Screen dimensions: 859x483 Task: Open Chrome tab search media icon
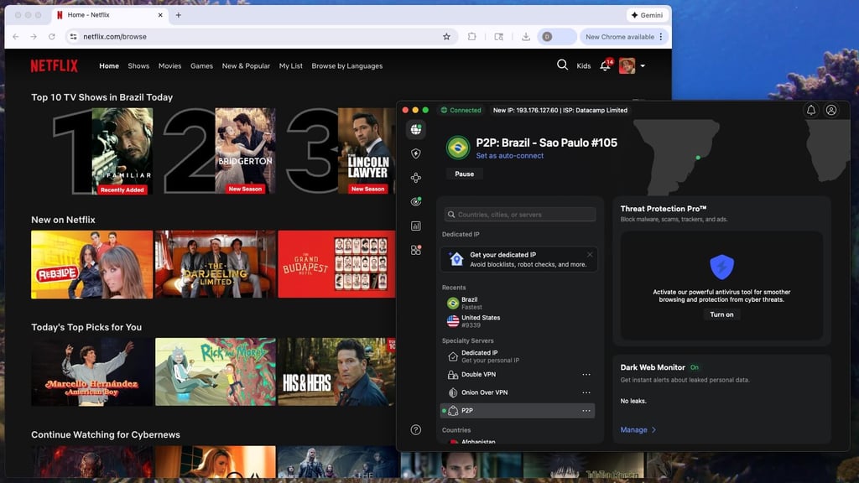point(498,37)
